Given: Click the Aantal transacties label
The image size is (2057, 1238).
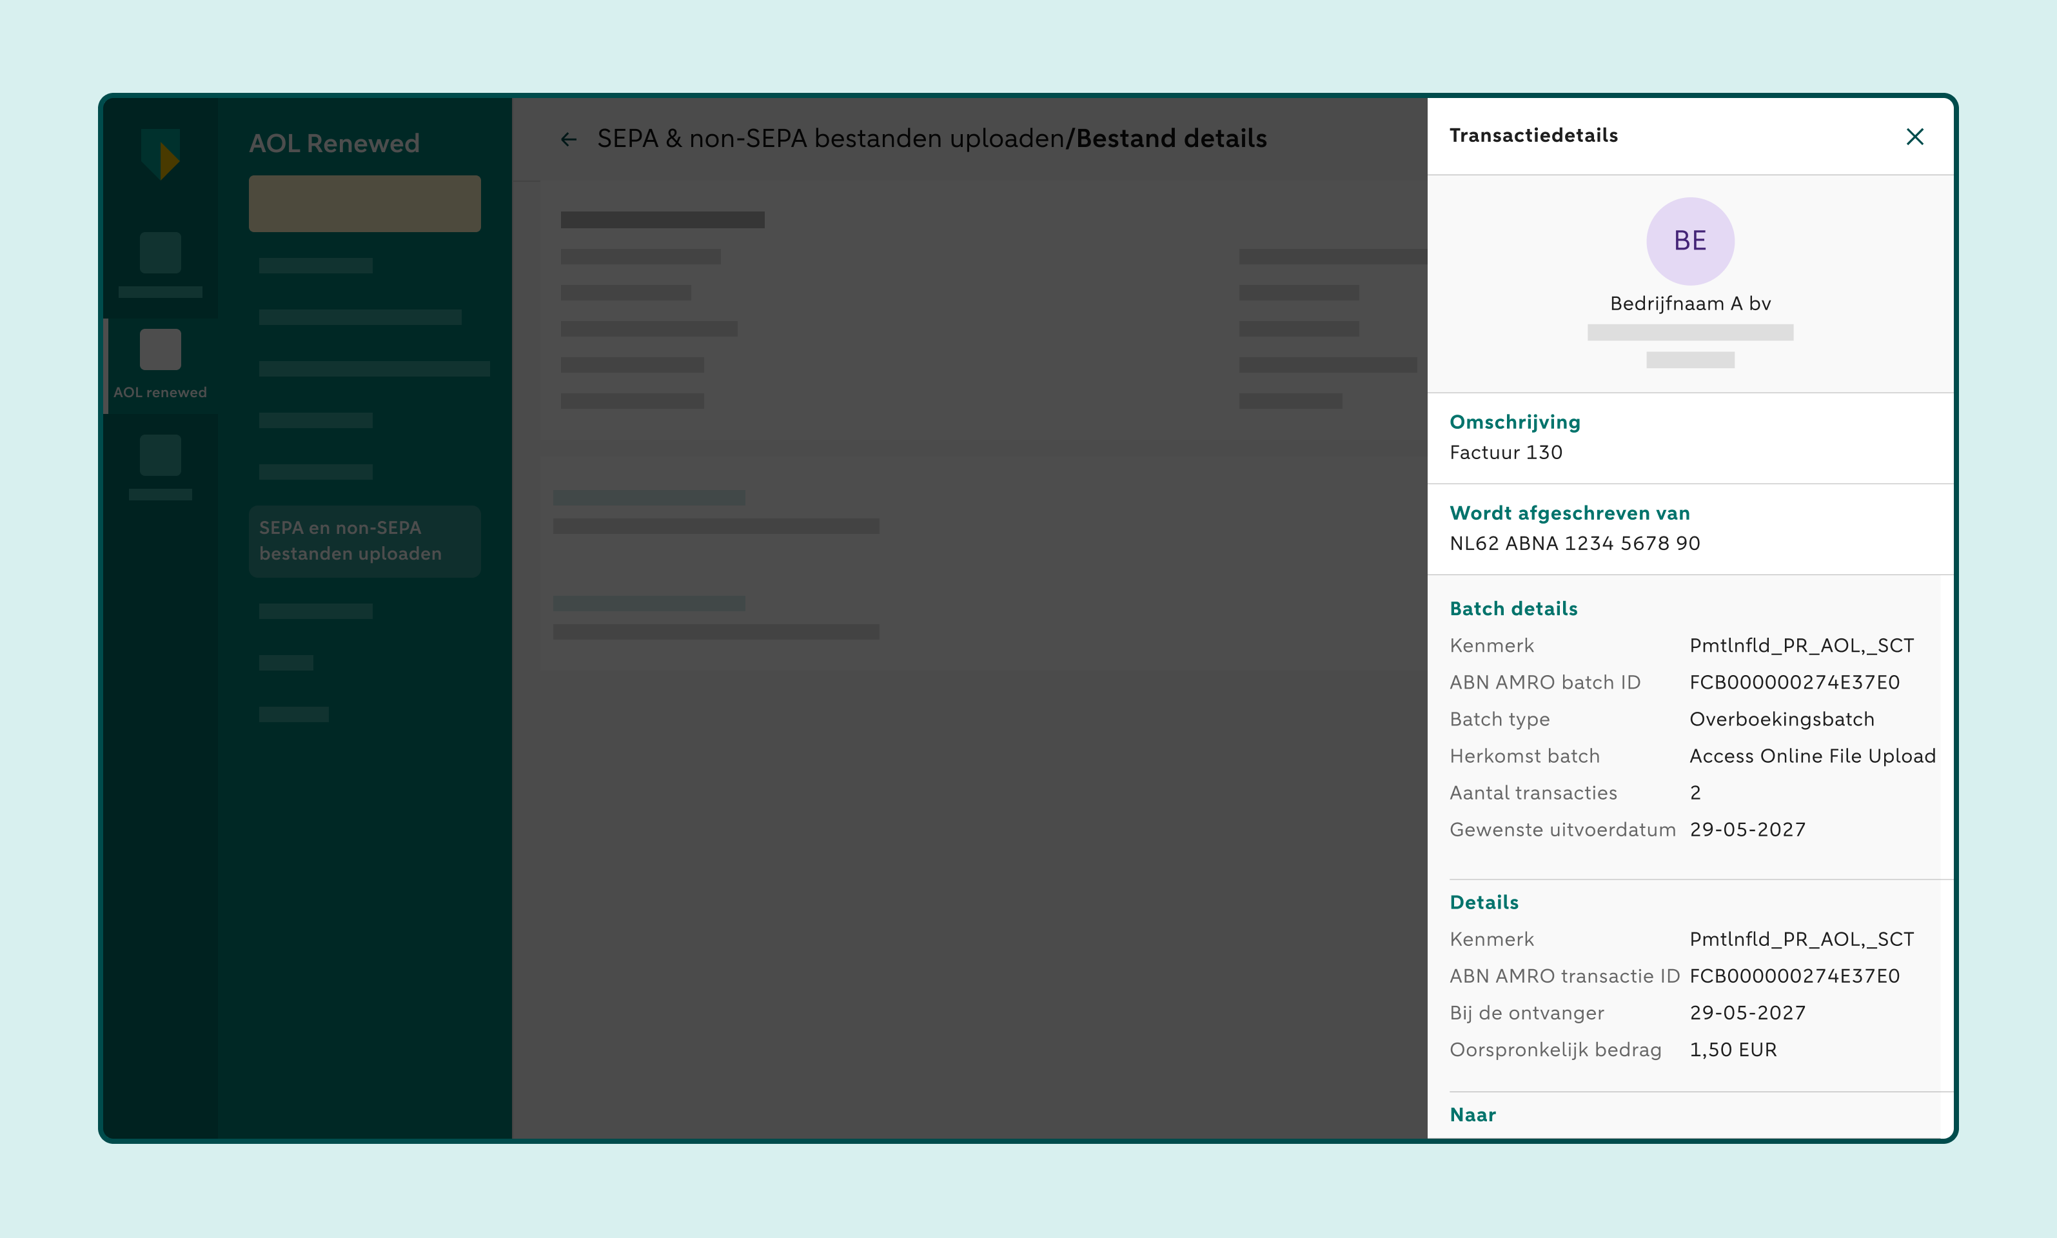Looking at the screenshot, I should 1533,792.
